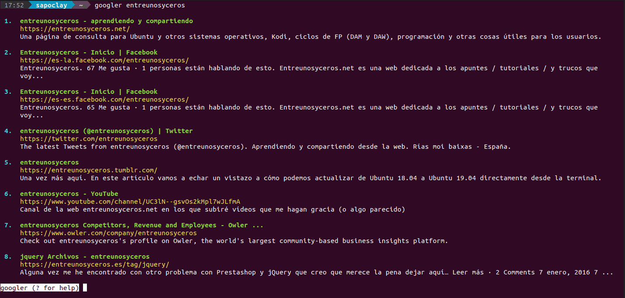The image size is (625, 298).
Task: Open the owler.com company URL
Action: click(108, 233)
